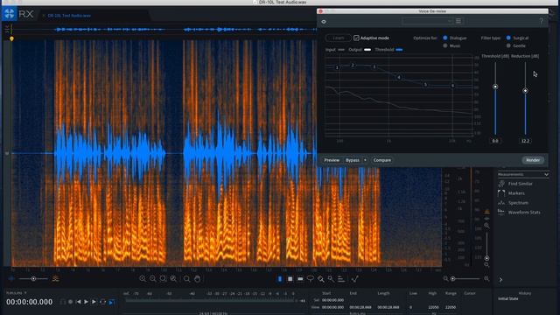This screenshot has width=560, height=315.
Task: Select the zoom tool magnifier
Action: [186, 278]
